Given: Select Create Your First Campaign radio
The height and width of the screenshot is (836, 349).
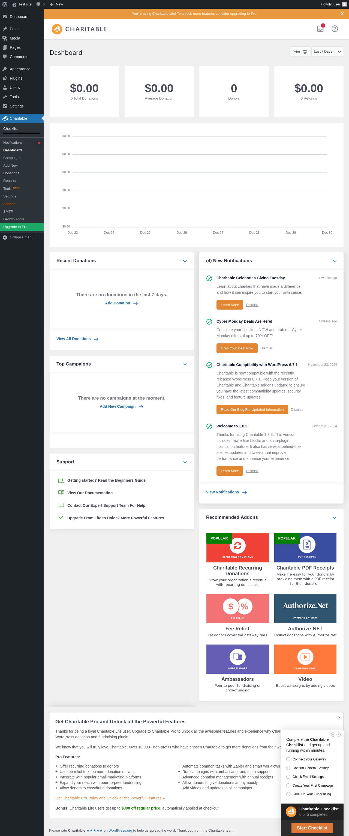Looking at the screenshot, I should point(288,785).
